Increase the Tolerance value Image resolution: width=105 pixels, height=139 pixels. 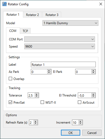click(x=37, y=94)
